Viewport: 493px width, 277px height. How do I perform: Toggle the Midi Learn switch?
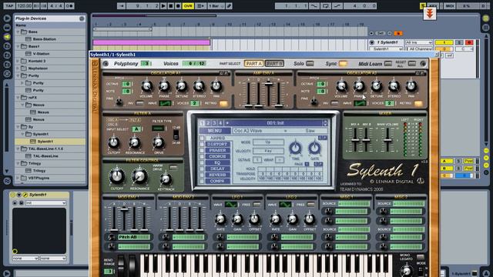click(x=388, y=63)
